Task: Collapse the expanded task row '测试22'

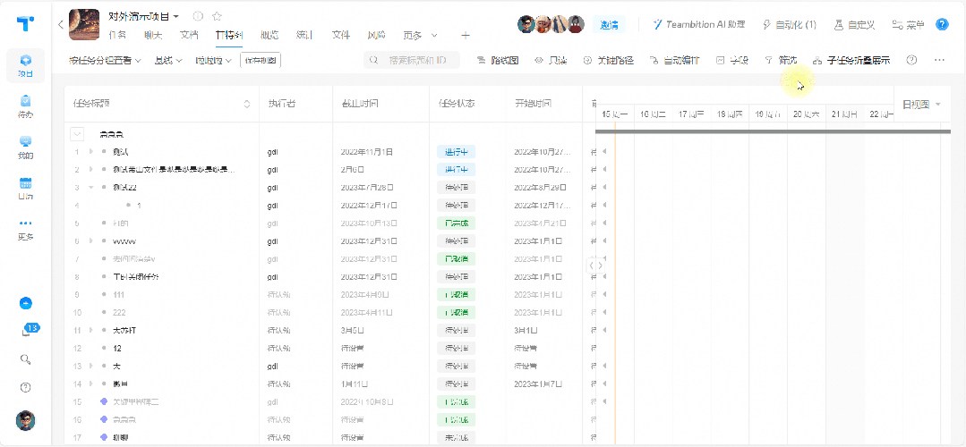Action: click(x=90, y=188)
